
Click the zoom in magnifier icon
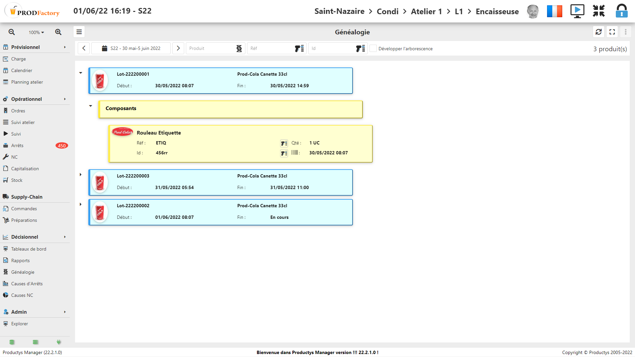[x=58, y=32]
